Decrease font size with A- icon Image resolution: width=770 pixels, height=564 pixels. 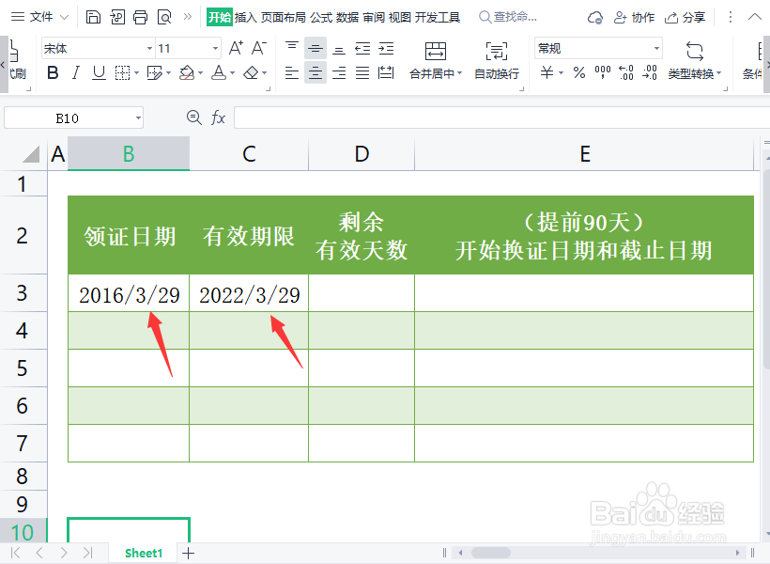[x=259, y=48]
